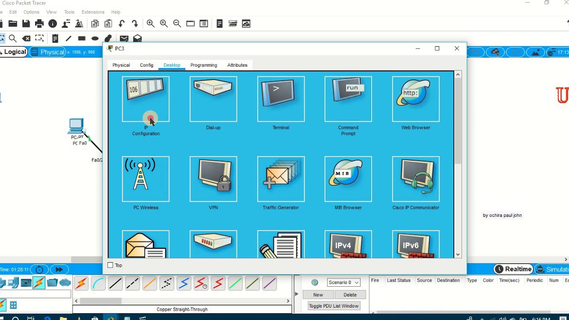Launch Cisco IP Communicator
The image size is (569, 320).
(416, 179)
